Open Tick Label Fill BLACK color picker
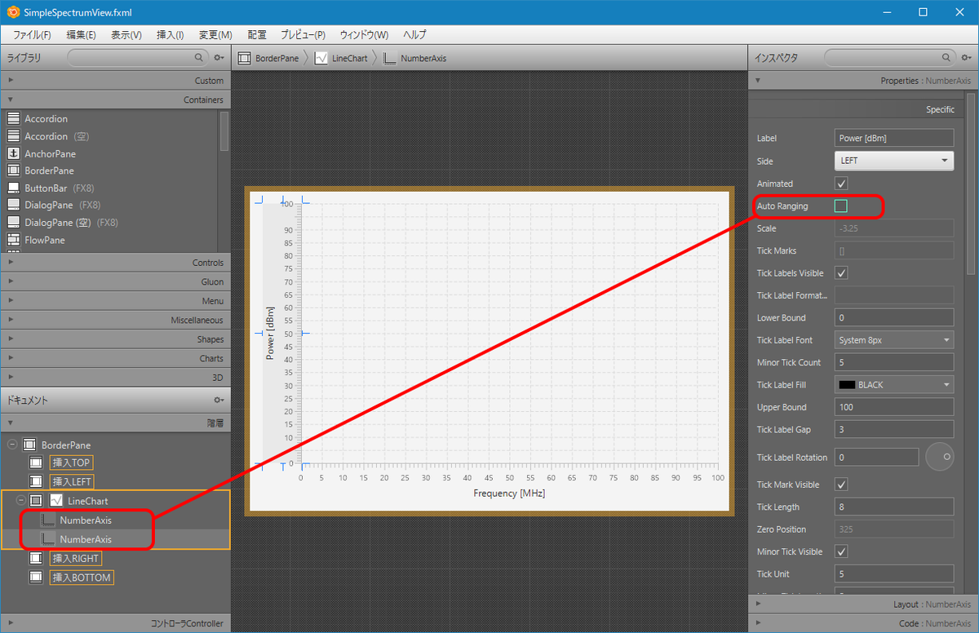 click(x=894, y=385)
